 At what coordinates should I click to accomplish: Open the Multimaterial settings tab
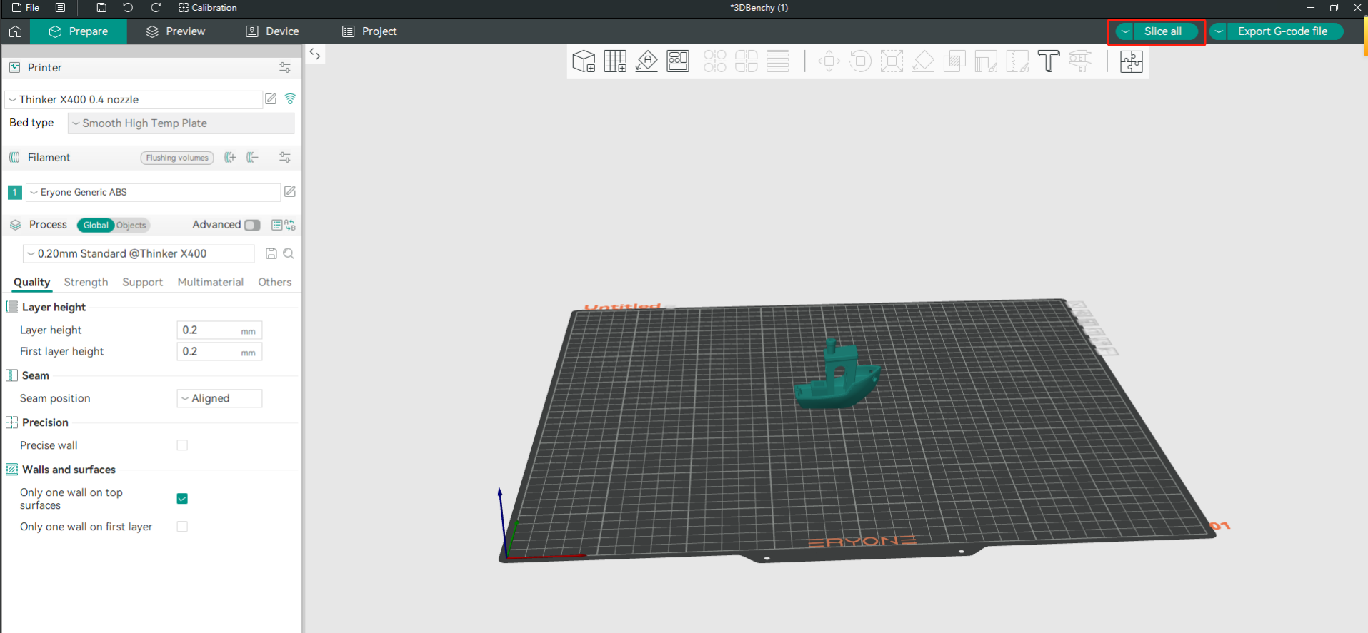pos(210,283)
